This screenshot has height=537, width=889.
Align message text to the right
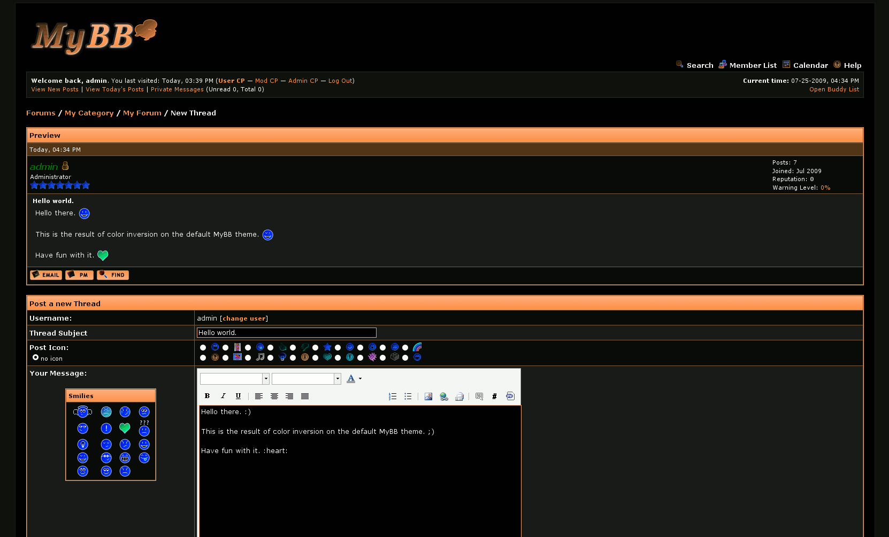(289, 396)
